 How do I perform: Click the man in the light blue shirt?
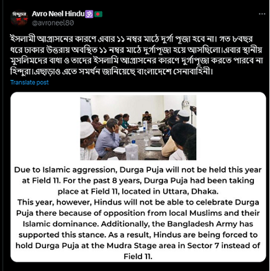click(x=107, y=138)
